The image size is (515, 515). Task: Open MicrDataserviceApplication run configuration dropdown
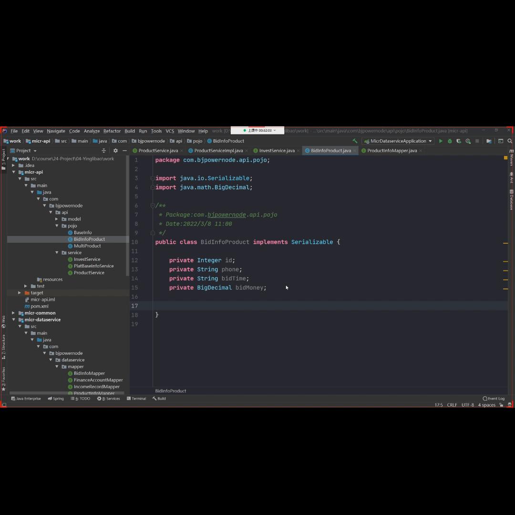point(398,141)
